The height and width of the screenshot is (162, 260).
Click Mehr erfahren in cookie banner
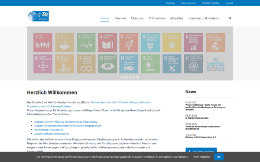pos(201,157)
